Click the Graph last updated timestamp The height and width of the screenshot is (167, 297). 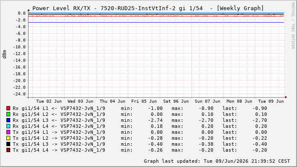pos(217,161)
